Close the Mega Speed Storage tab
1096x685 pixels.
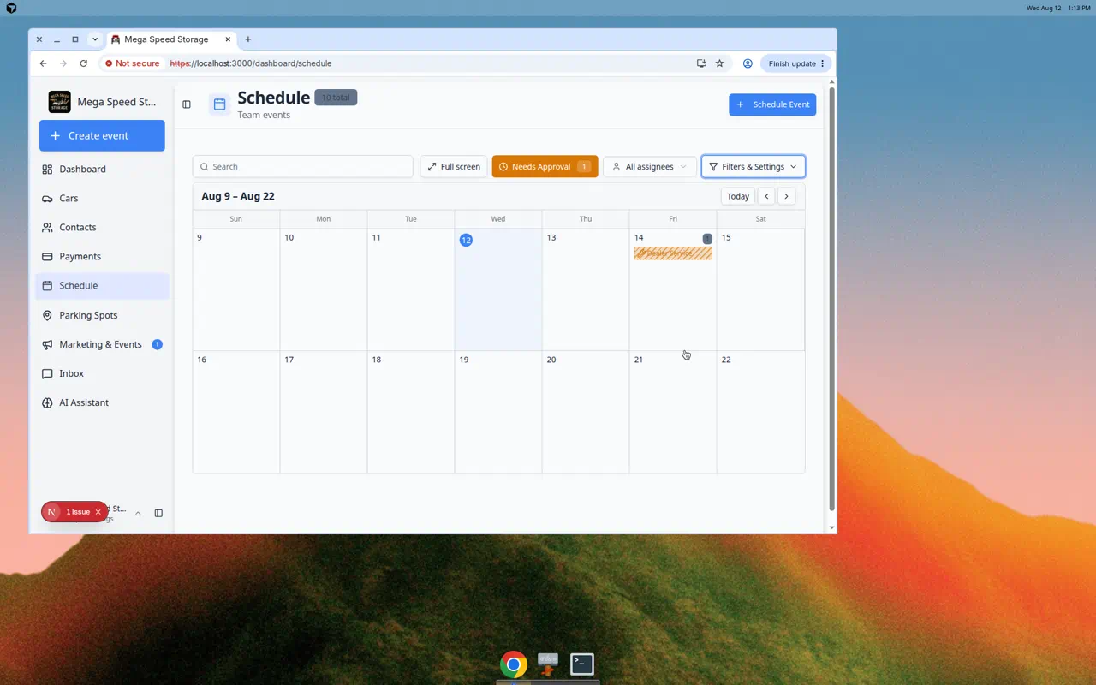pyautogui.click(x=229, y=39)
